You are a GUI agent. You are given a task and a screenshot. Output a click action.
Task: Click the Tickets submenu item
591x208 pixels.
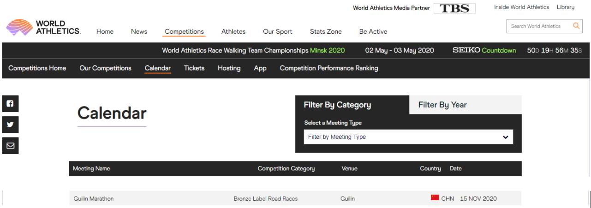click(x=194, y=68)
